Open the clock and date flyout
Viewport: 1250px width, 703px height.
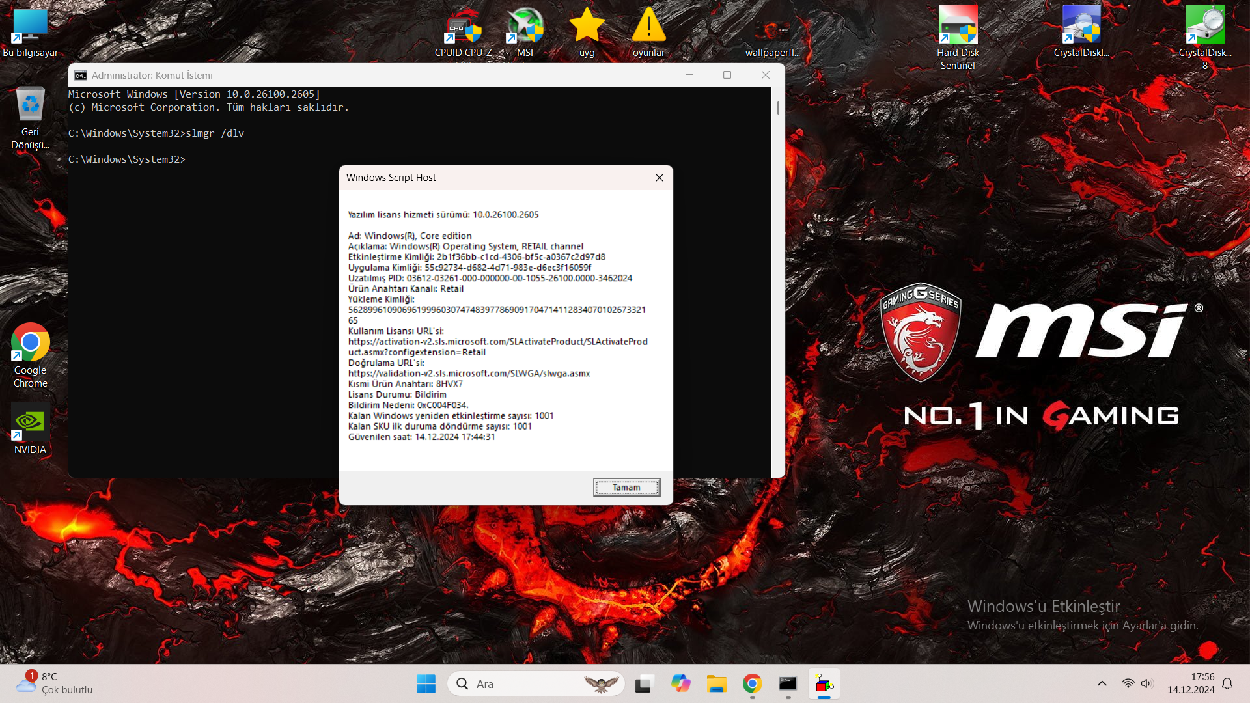tap(1190, 683)
